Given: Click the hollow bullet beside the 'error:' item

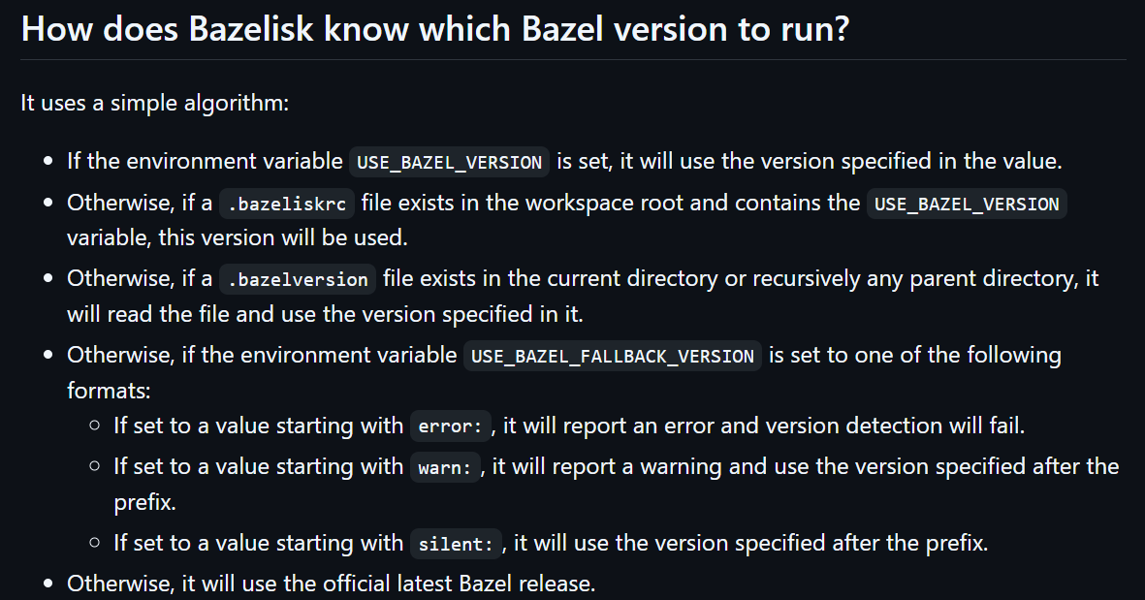Looking at the screenshot, I should 94,426.
